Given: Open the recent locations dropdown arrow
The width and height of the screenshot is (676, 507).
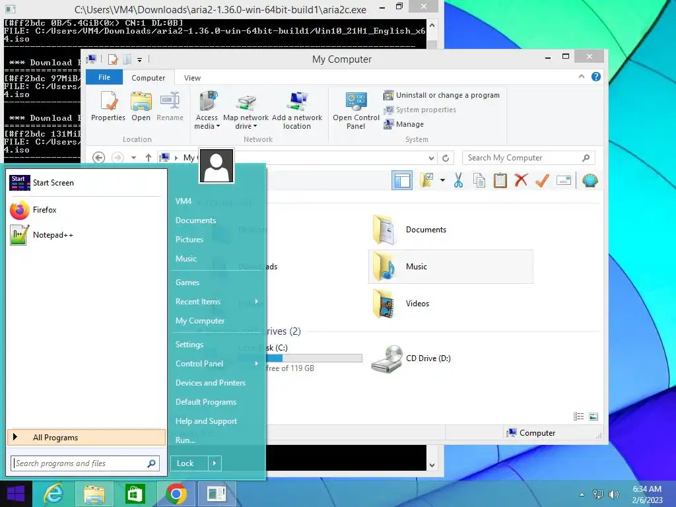Looking at the screenshot, I should [x=133, y=158].
